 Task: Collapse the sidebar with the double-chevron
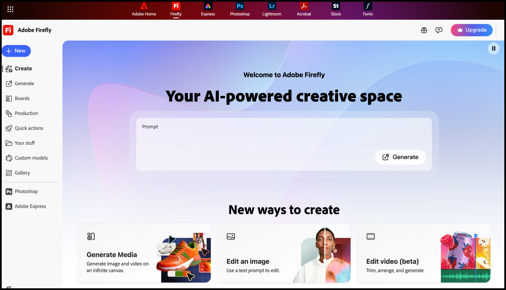pos(9,287)
